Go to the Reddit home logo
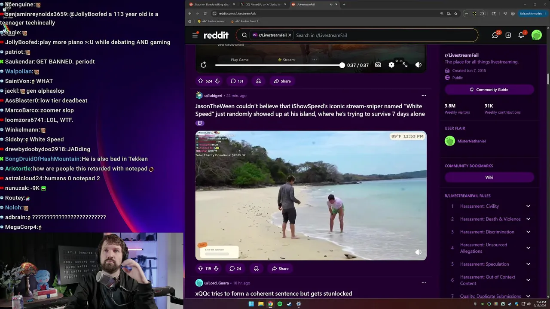 pyautogui.click(x=216, y=35)
